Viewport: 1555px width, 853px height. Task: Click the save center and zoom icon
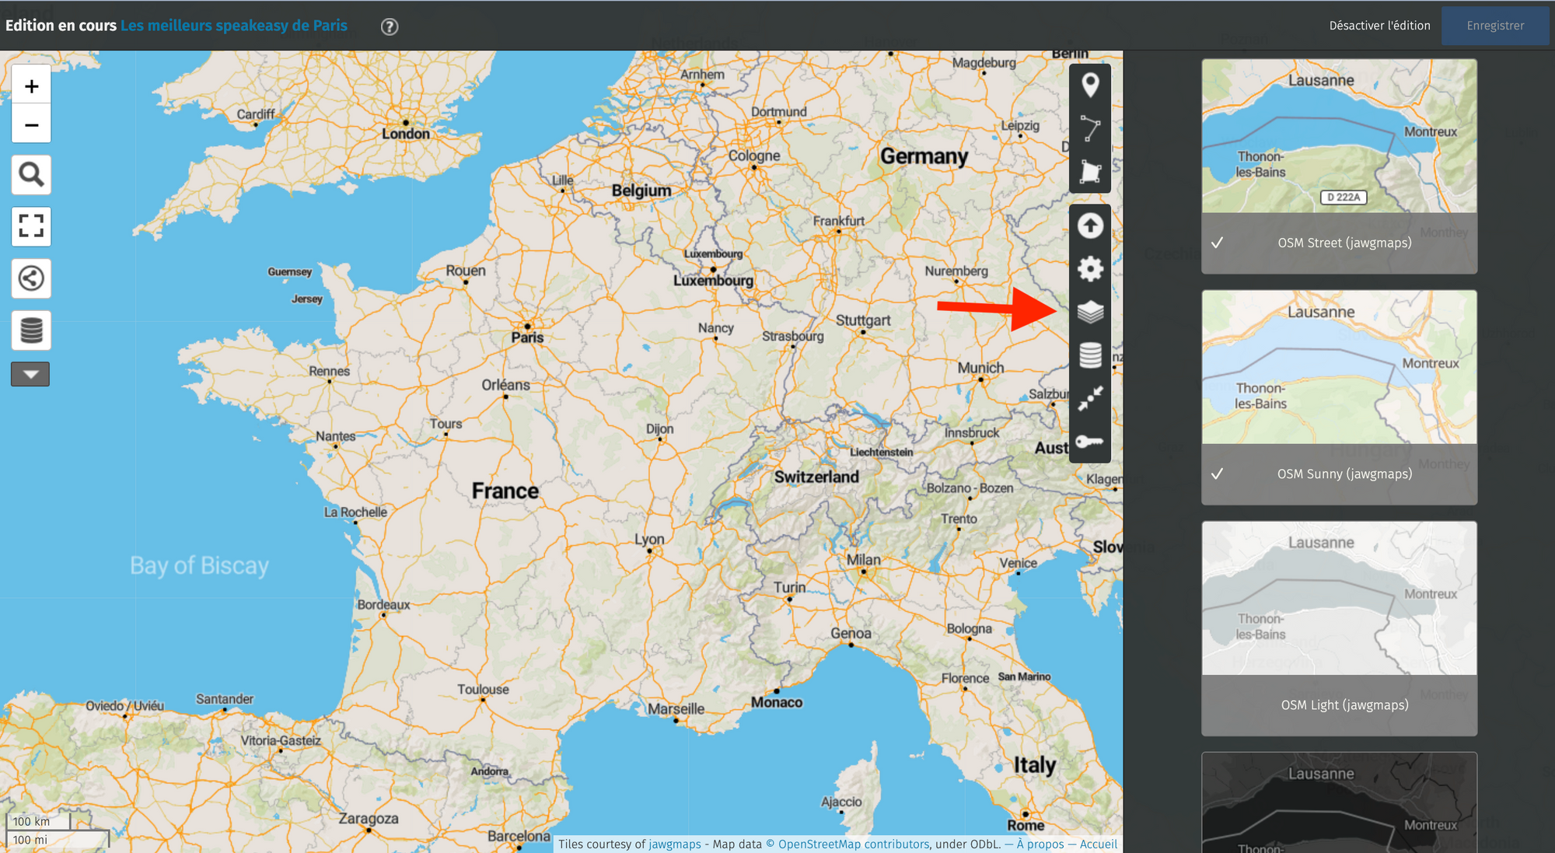coord(1090,398)
